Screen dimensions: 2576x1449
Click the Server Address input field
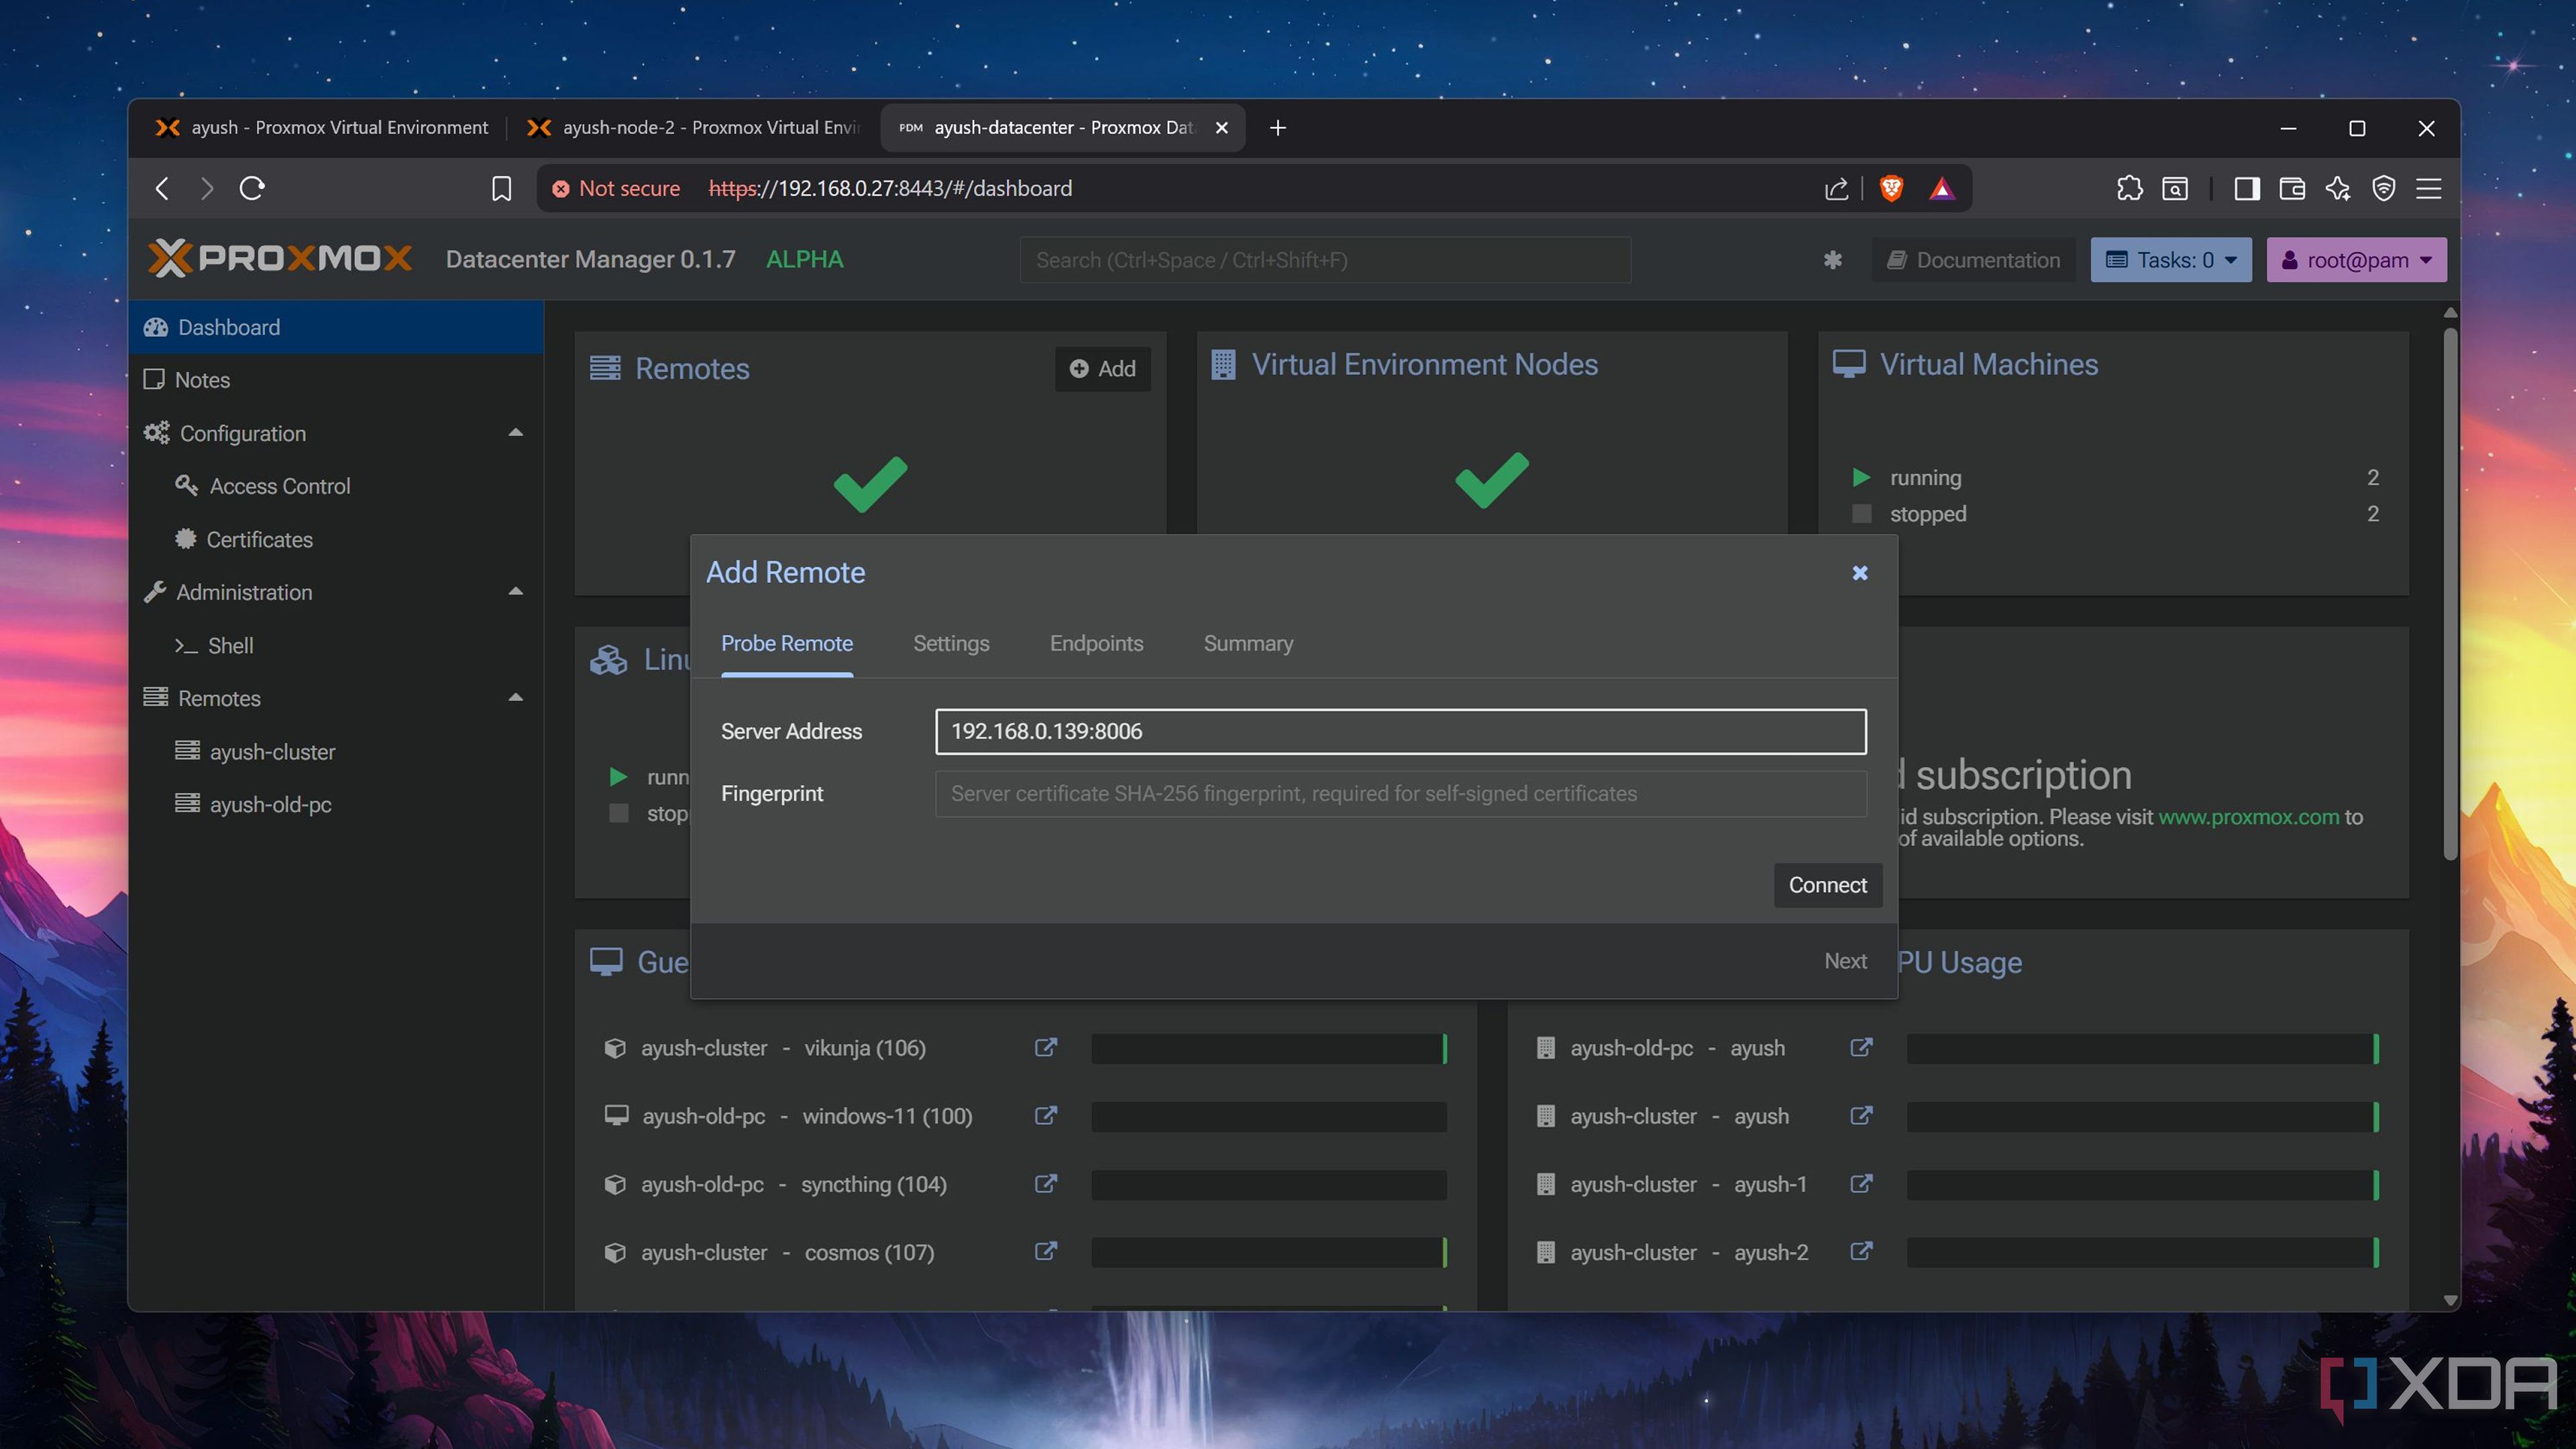(x=1400, y=731)
